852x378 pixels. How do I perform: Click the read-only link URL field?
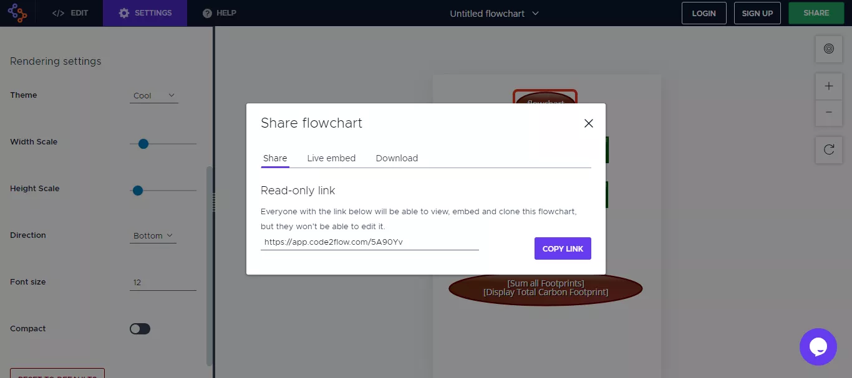click(369, 242)
